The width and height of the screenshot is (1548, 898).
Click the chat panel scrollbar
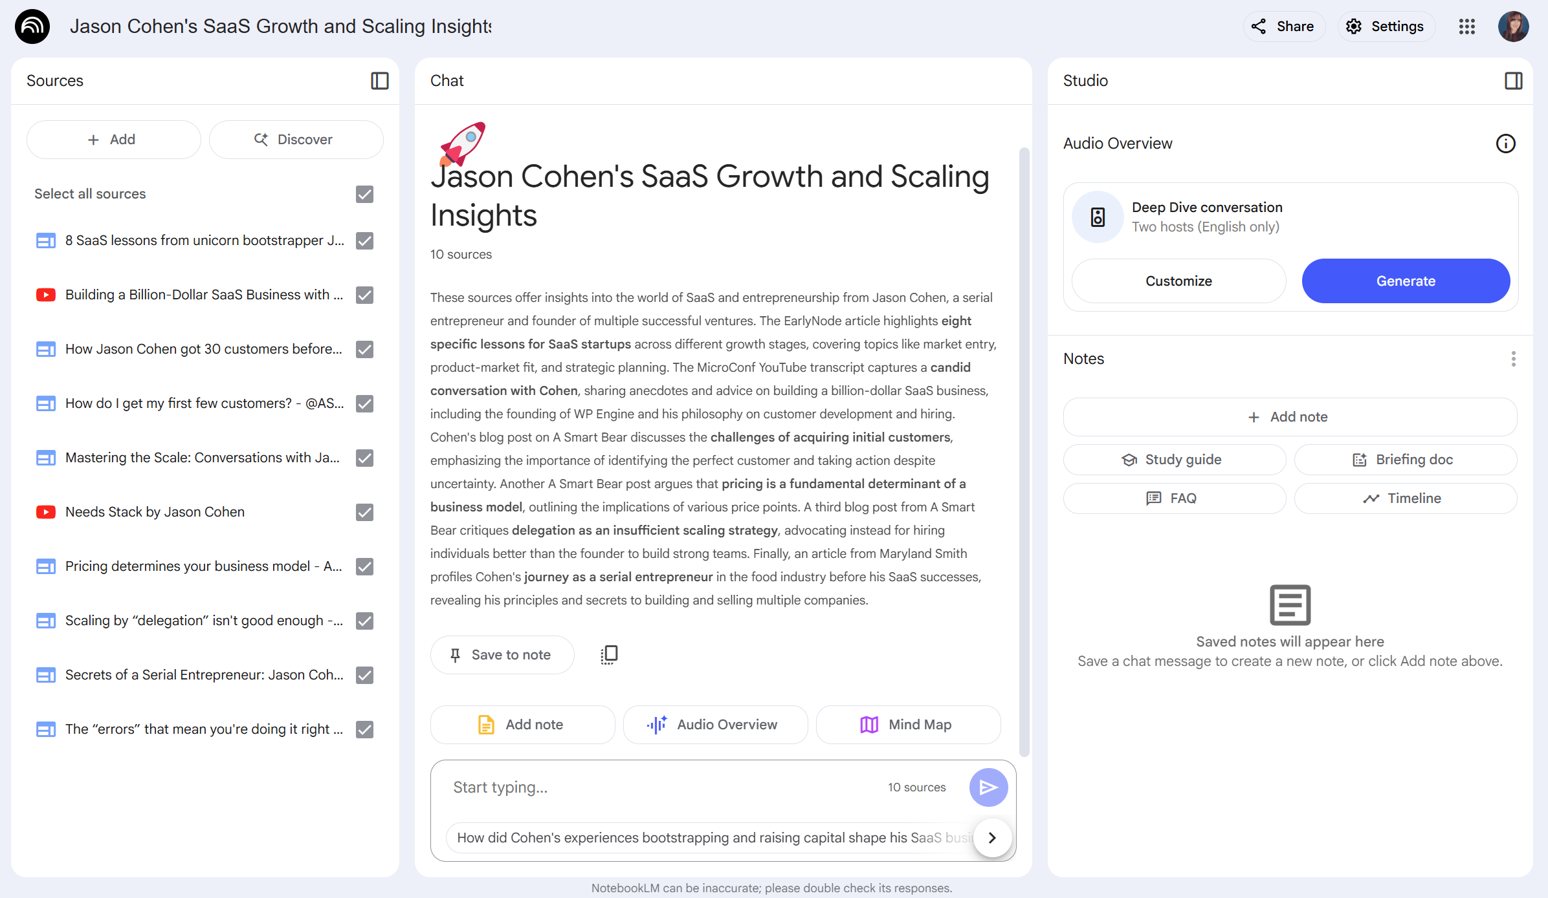point(1024,451)
